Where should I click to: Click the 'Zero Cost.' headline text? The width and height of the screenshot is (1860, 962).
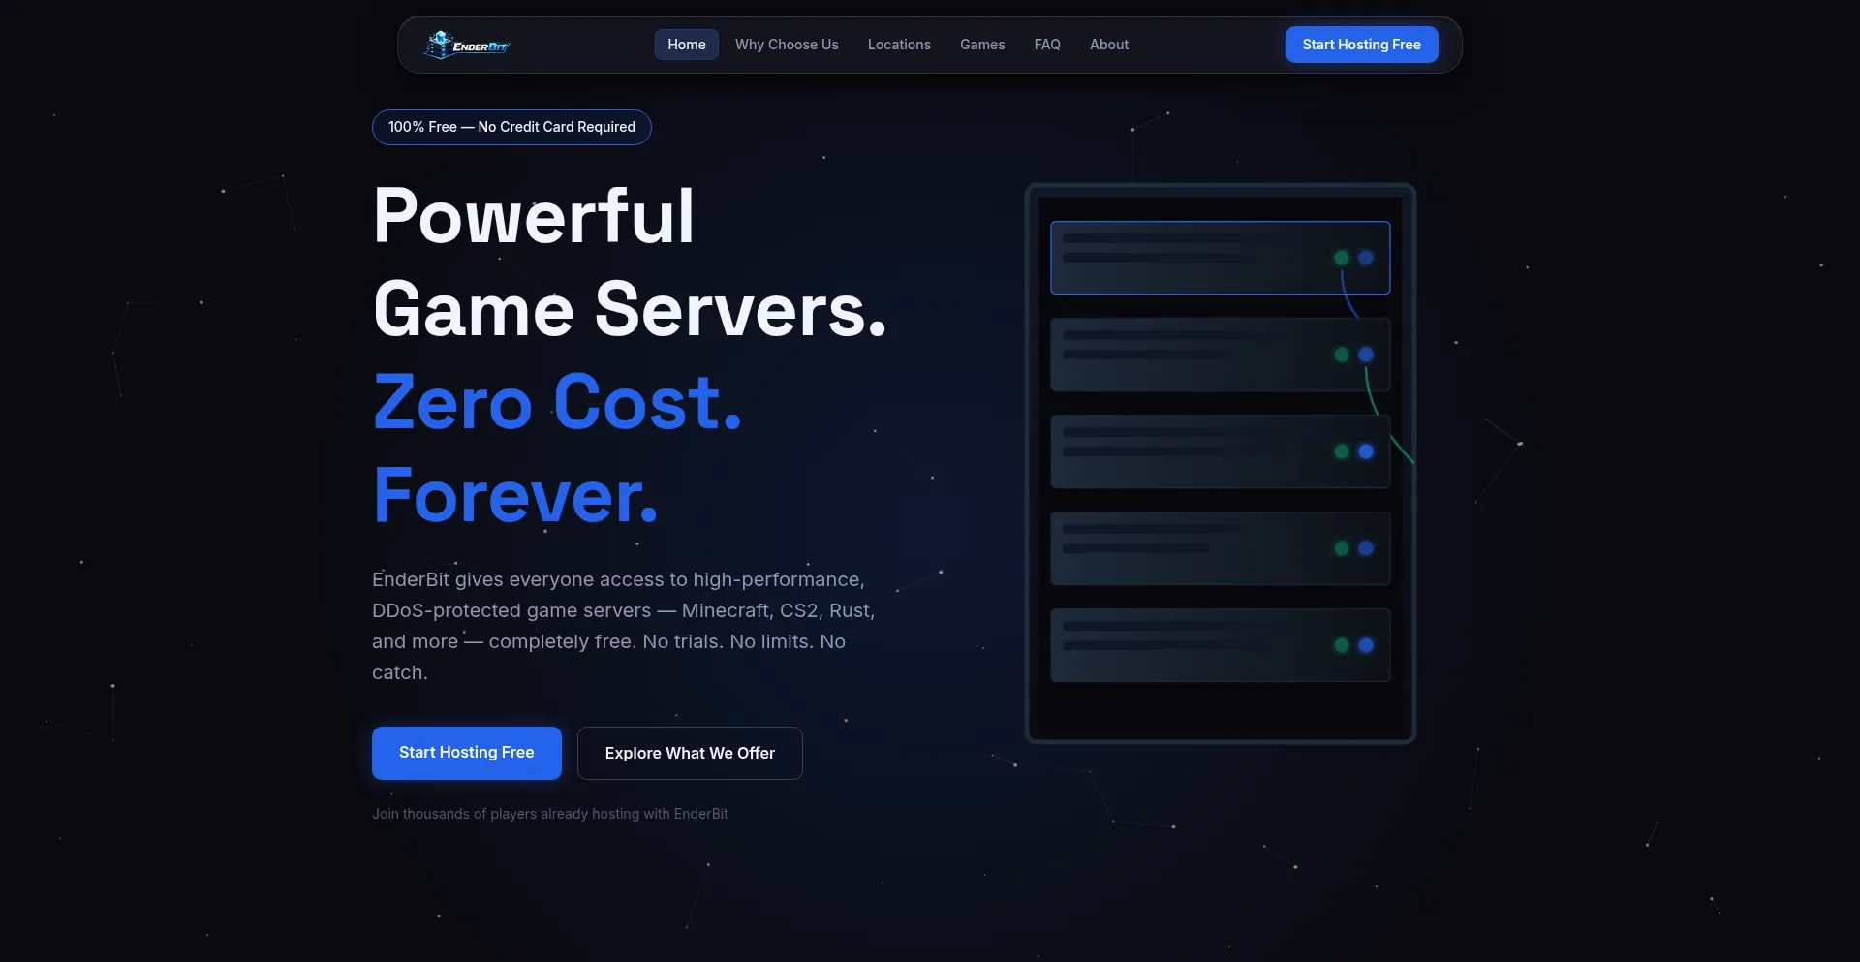pyautogui.click(x=558, y=402)
